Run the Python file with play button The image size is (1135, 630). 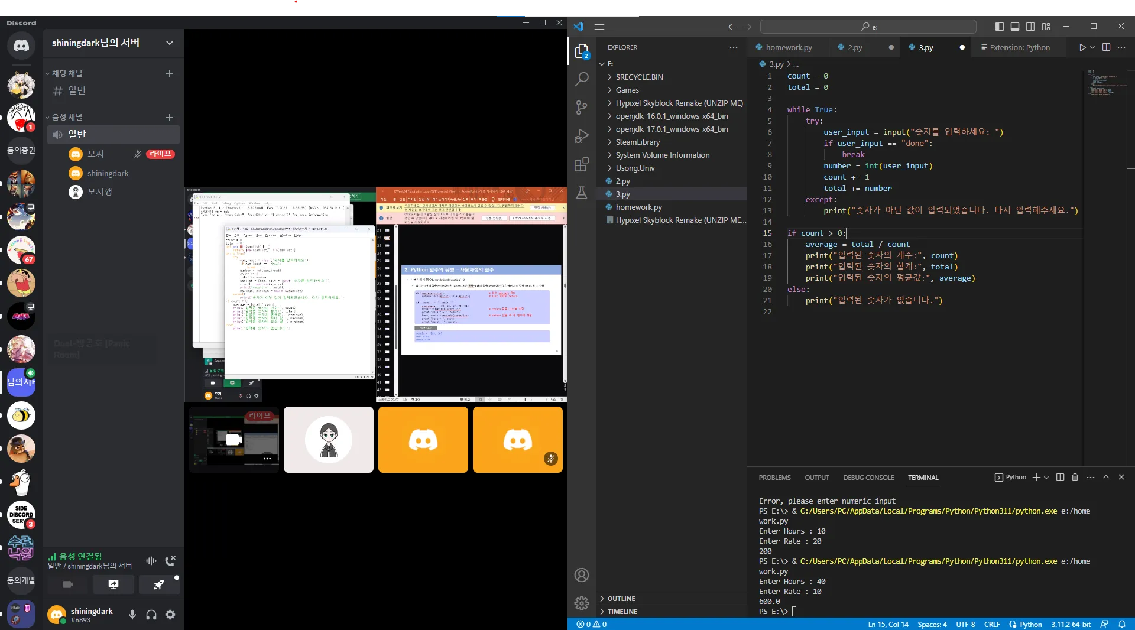click(1082, 47)
